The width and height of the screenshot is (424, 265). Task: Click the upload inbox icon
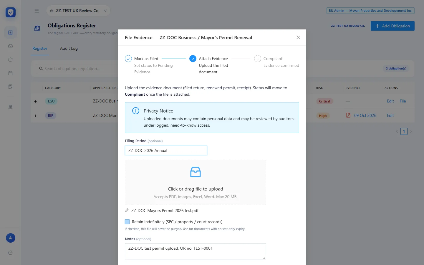(196, 172)
